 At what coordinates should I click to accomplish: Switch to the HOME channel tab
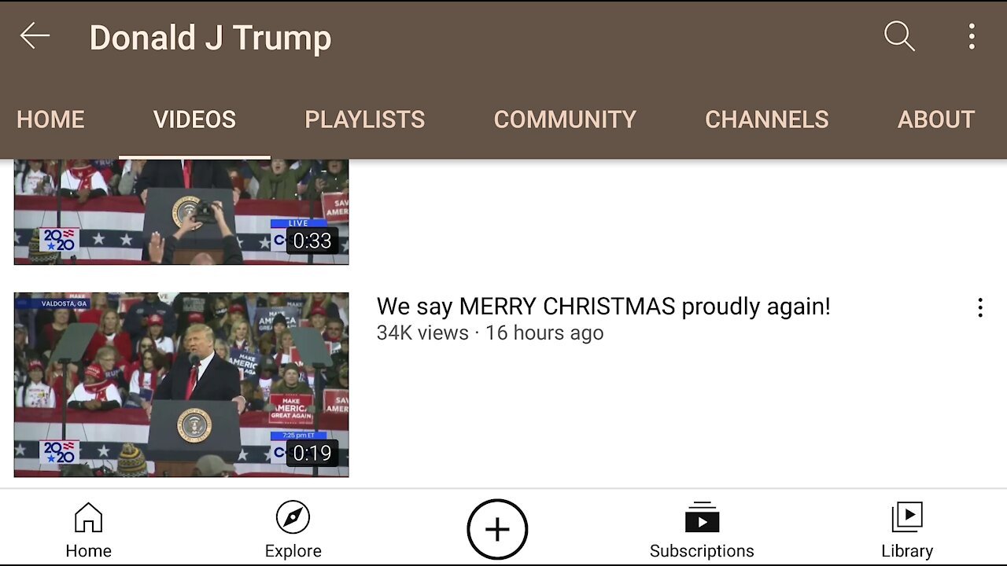[x=50, y=119]
